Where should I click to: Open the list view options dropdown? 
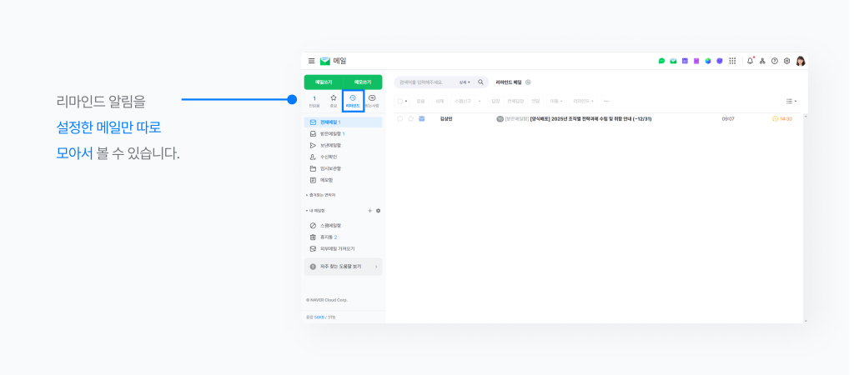pyautogui.click(x=791, y=101)
